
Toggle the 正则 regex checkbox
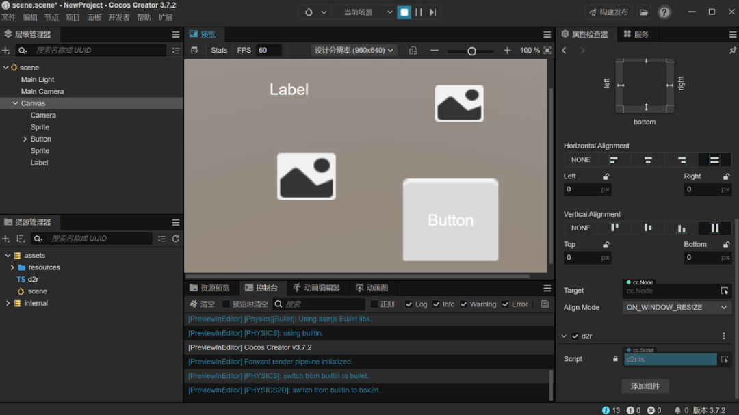pyautogui.click(x=374, y=304)
